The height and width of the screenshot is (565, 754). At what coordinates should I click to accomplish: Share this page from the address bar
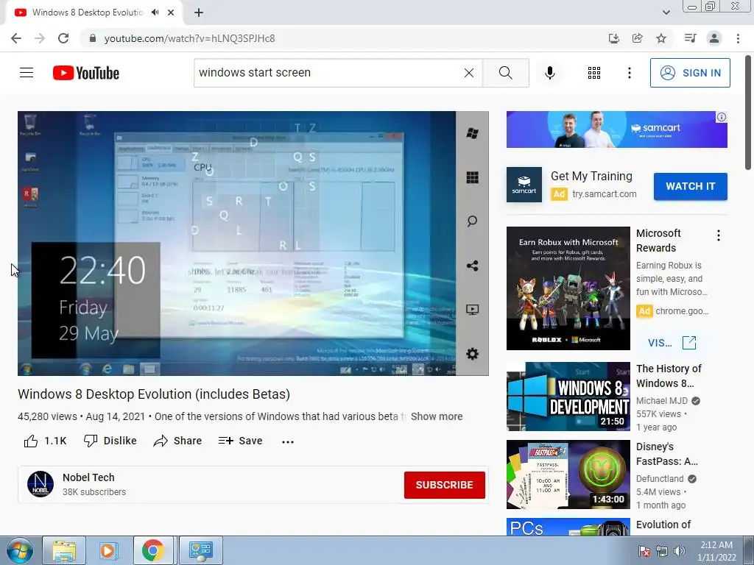(638, 38)
